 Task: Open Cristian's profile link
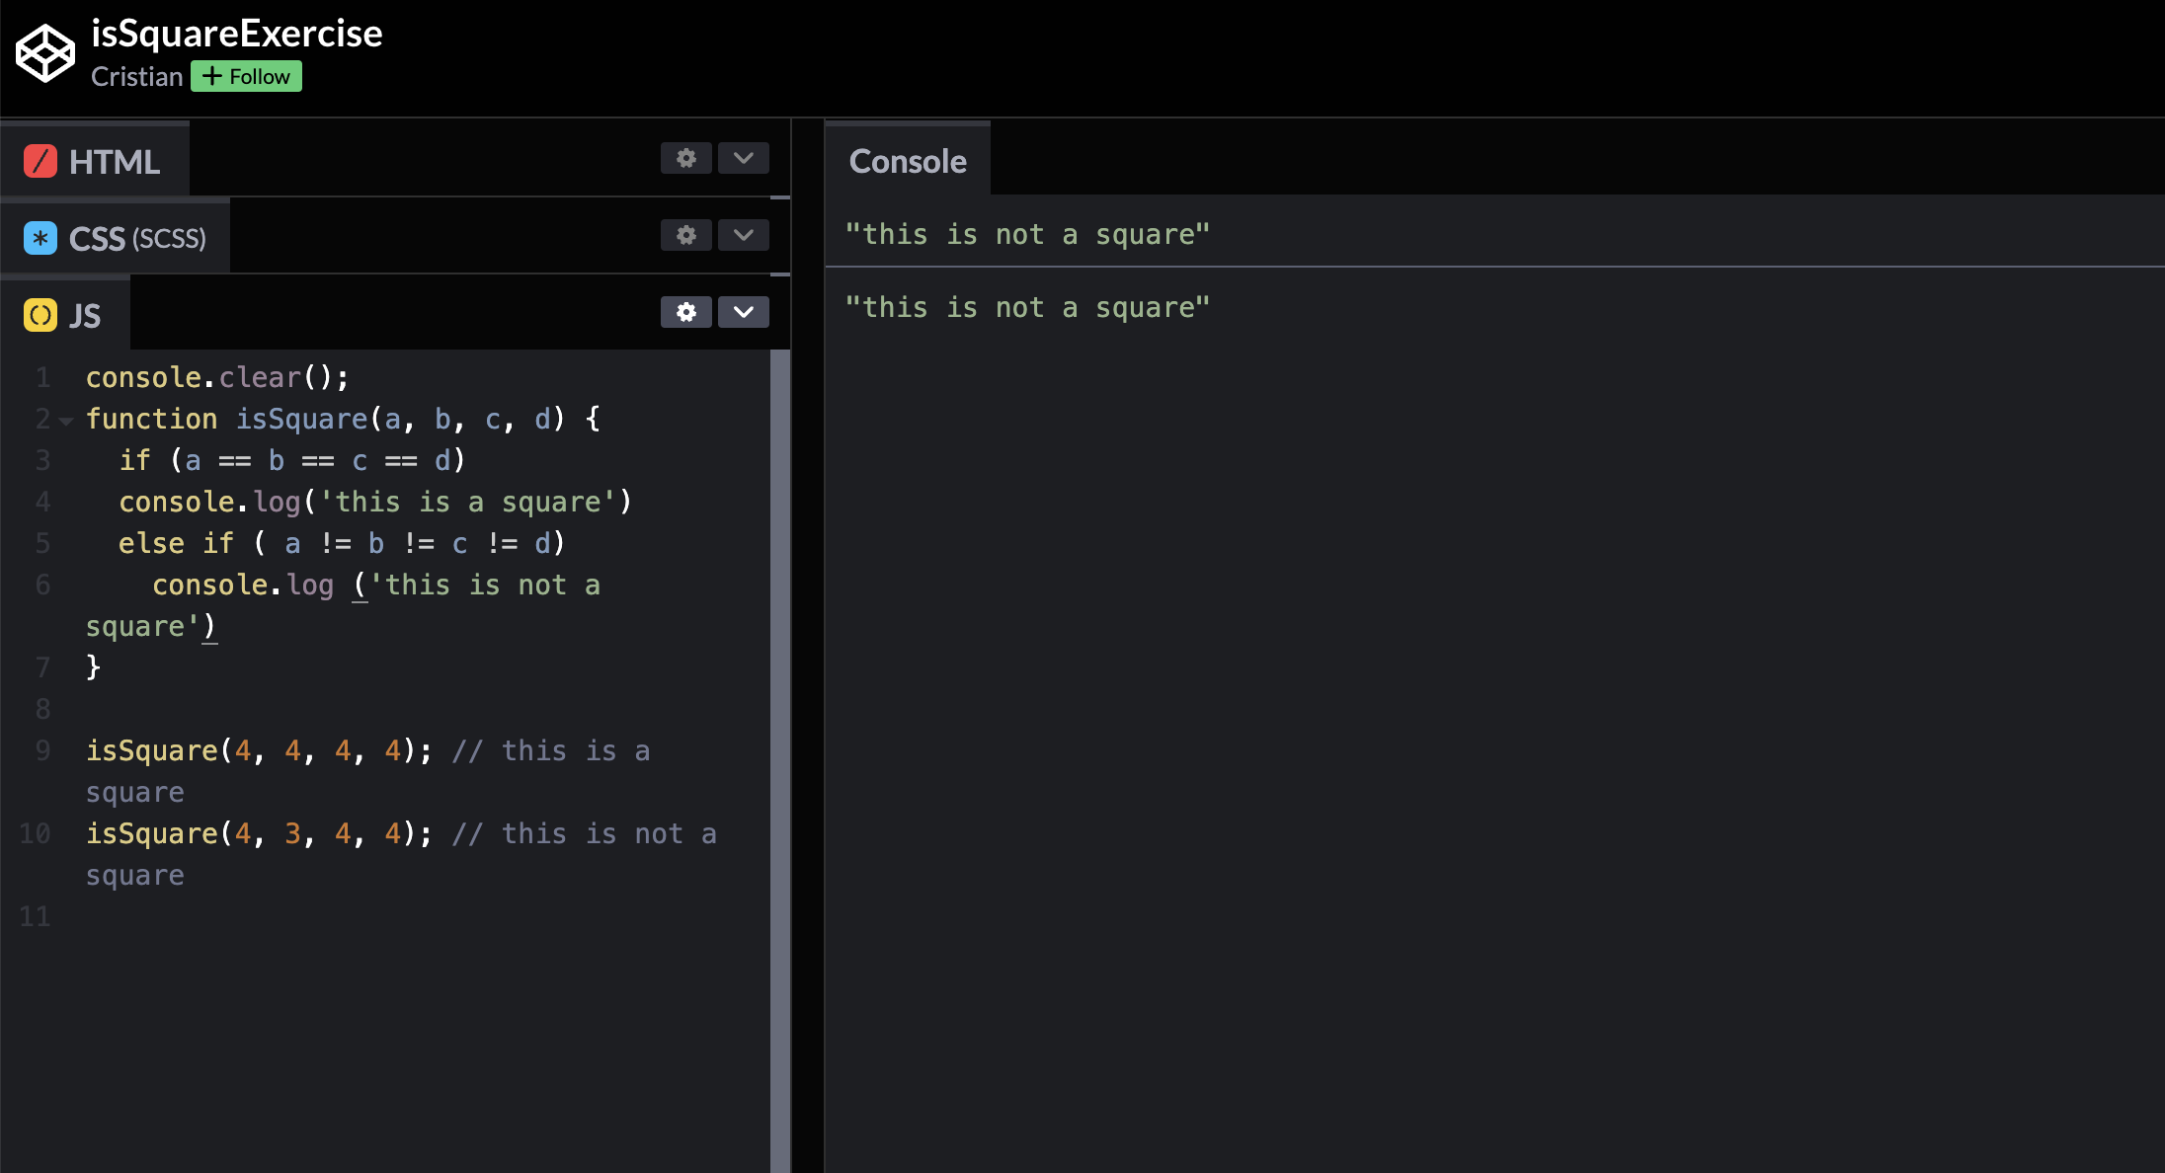(137, 76)
